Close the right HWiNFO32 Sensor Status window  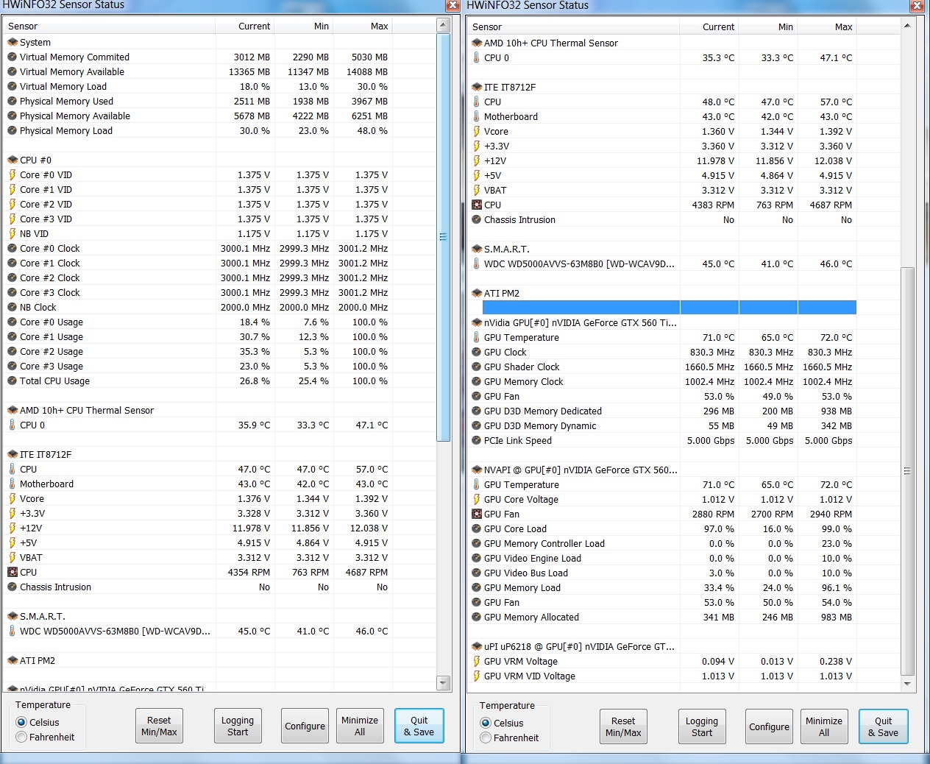917,5
